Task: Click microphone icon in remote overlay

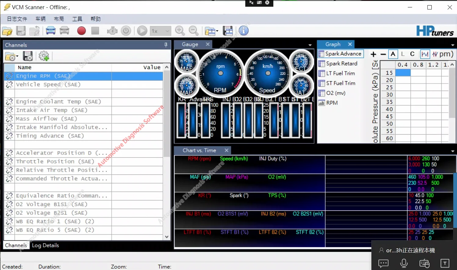Action: click(404, 263)
